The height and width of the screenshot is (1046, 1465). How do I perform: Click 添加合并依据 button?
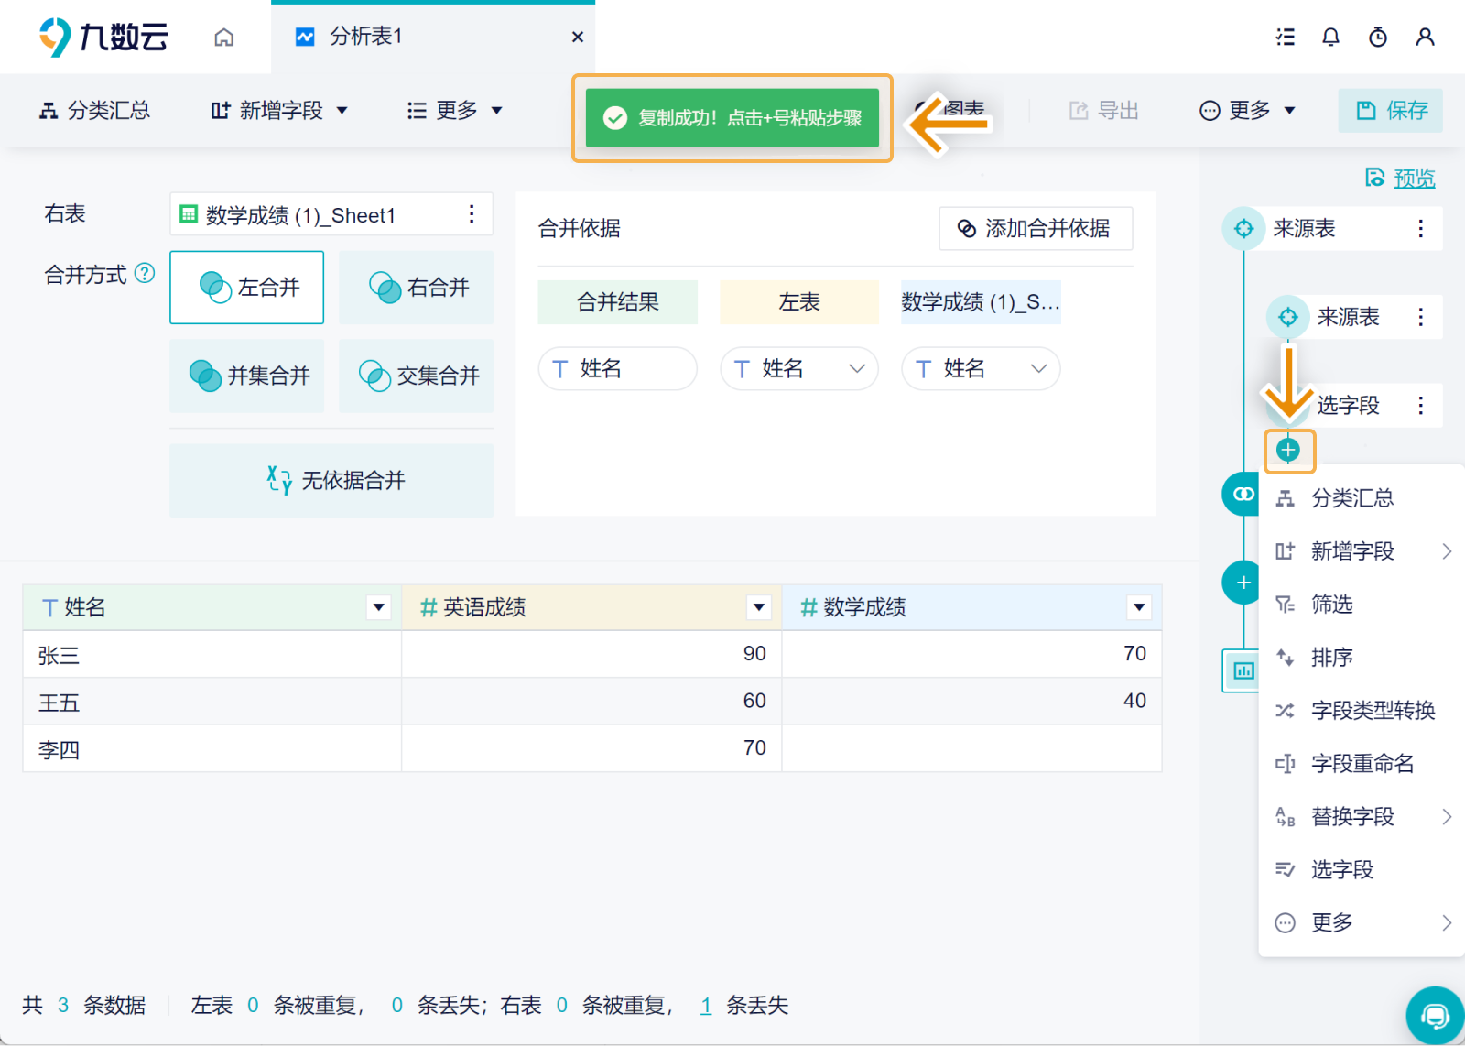tap(1036, 228)
